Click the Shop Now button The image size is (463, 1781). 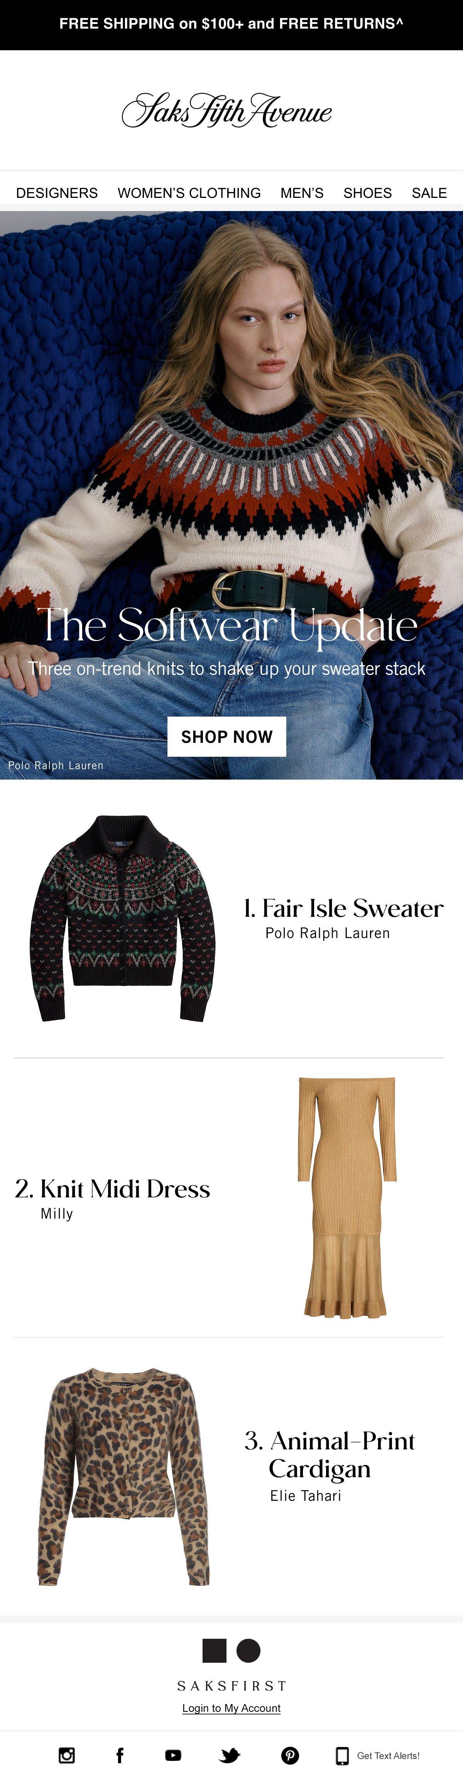coord(226,736)
